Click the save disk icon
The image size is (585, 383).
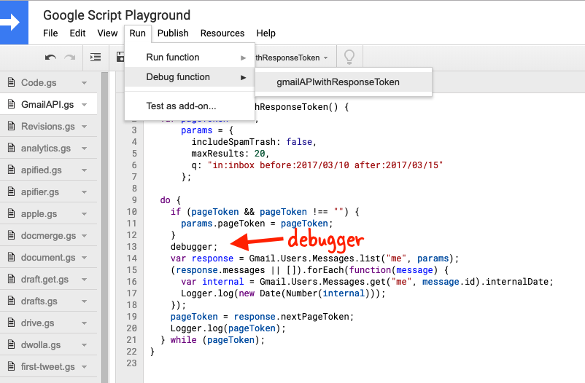tap(120, 58)
